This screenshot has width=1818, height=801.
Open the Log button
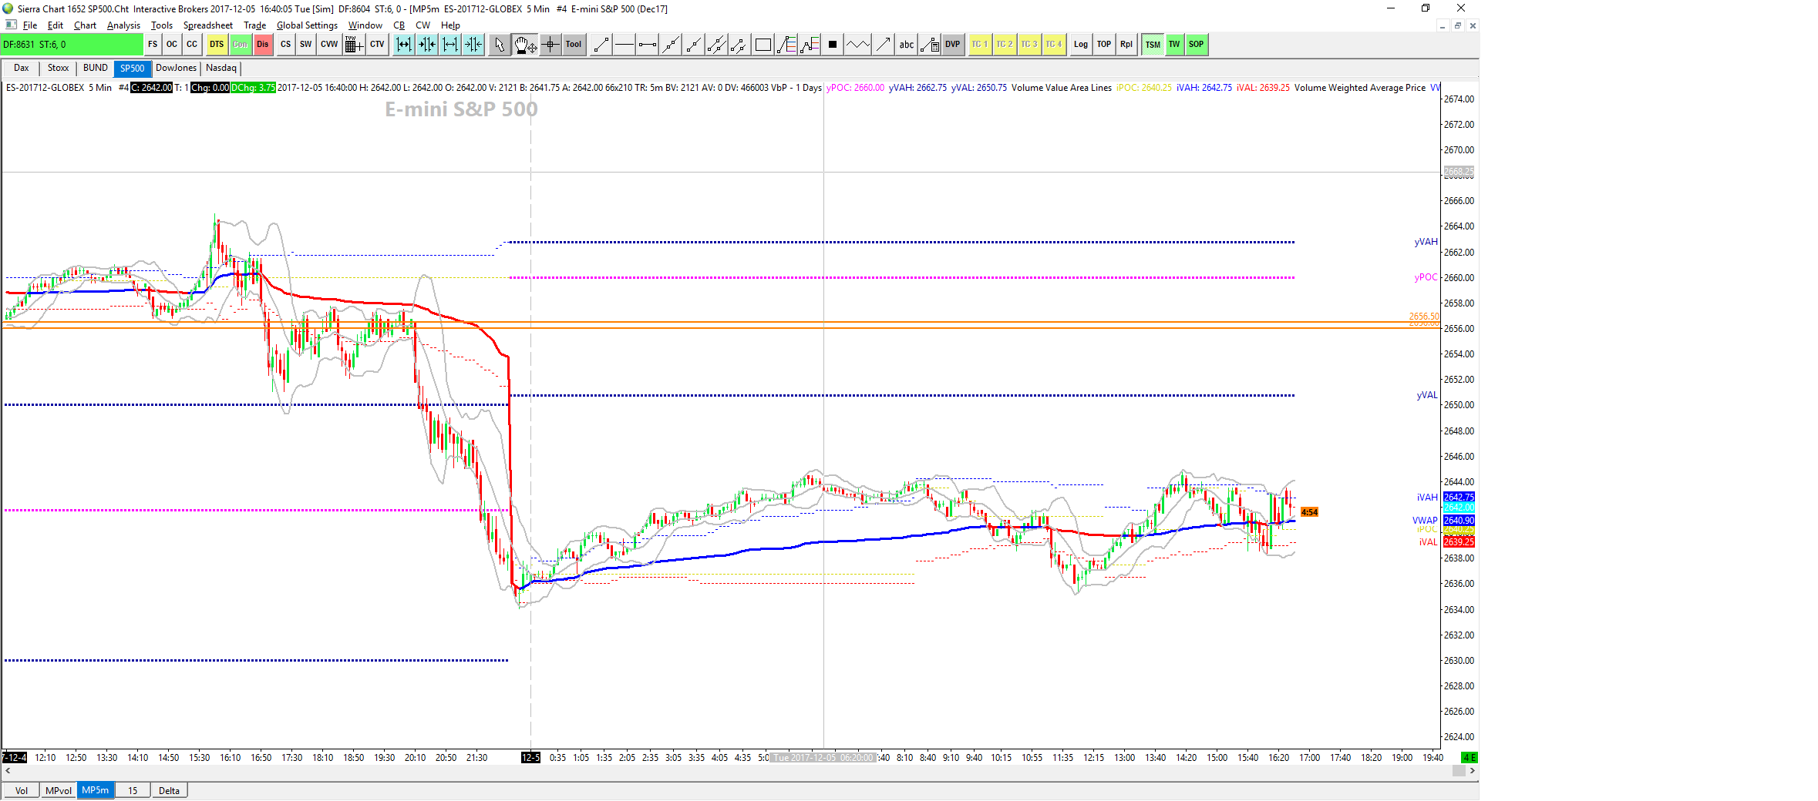click(x=1081, y=45)
